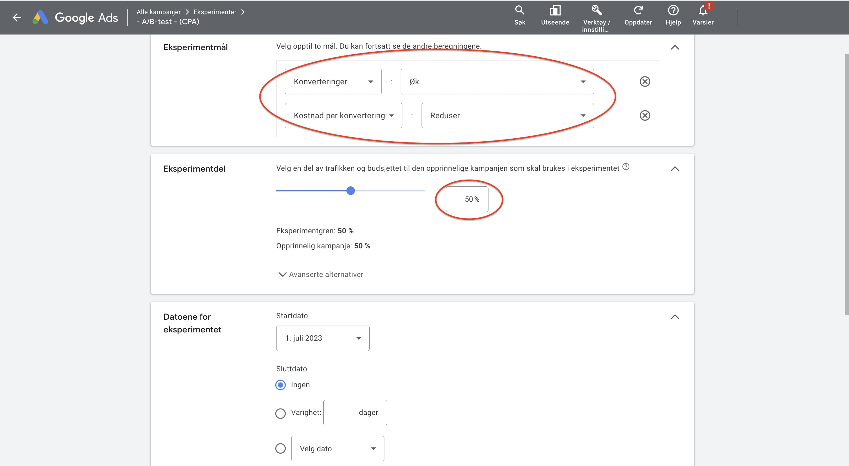Open the Reduser direction dropdown

coord(507,115)
